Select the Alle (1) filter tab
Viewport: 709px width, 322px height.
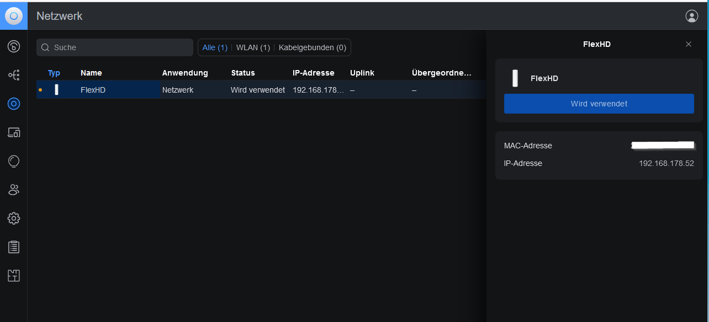(x=215, y=47)
